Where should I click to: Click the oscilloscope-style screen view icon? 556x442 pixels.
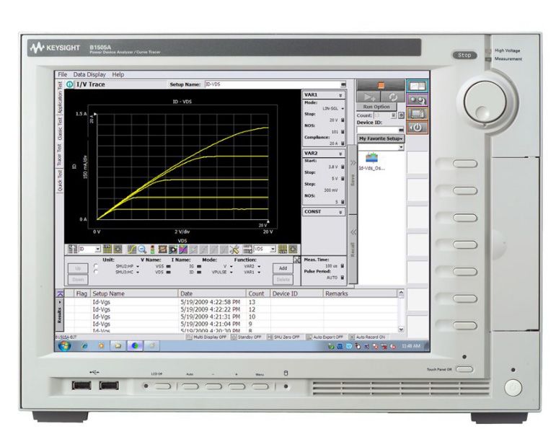pyautogui.click(x=417, y=114)
